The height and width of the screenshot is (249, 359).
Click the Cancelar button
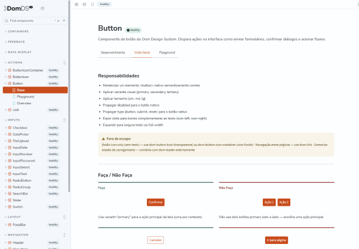[156, 240]
